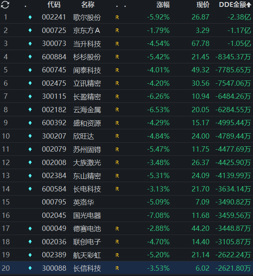
Task: Click the R margin icon for 京东方A
Action: tap(117, 30)
